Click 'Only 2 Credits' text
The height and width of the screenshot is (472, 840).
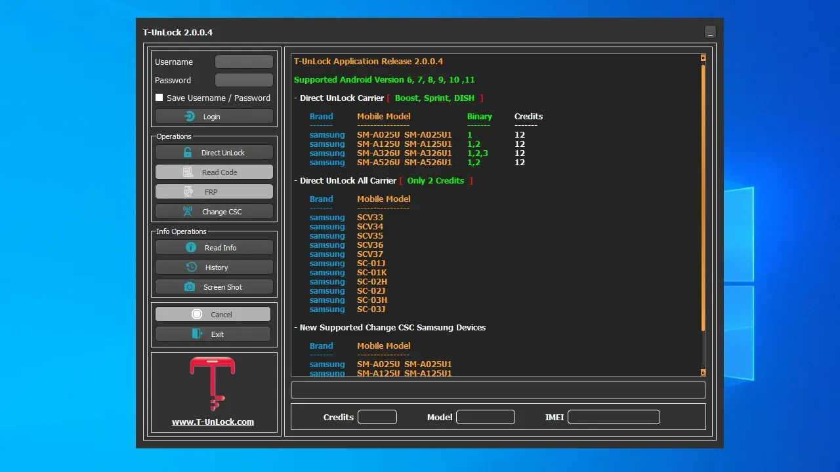coord(436,180)
